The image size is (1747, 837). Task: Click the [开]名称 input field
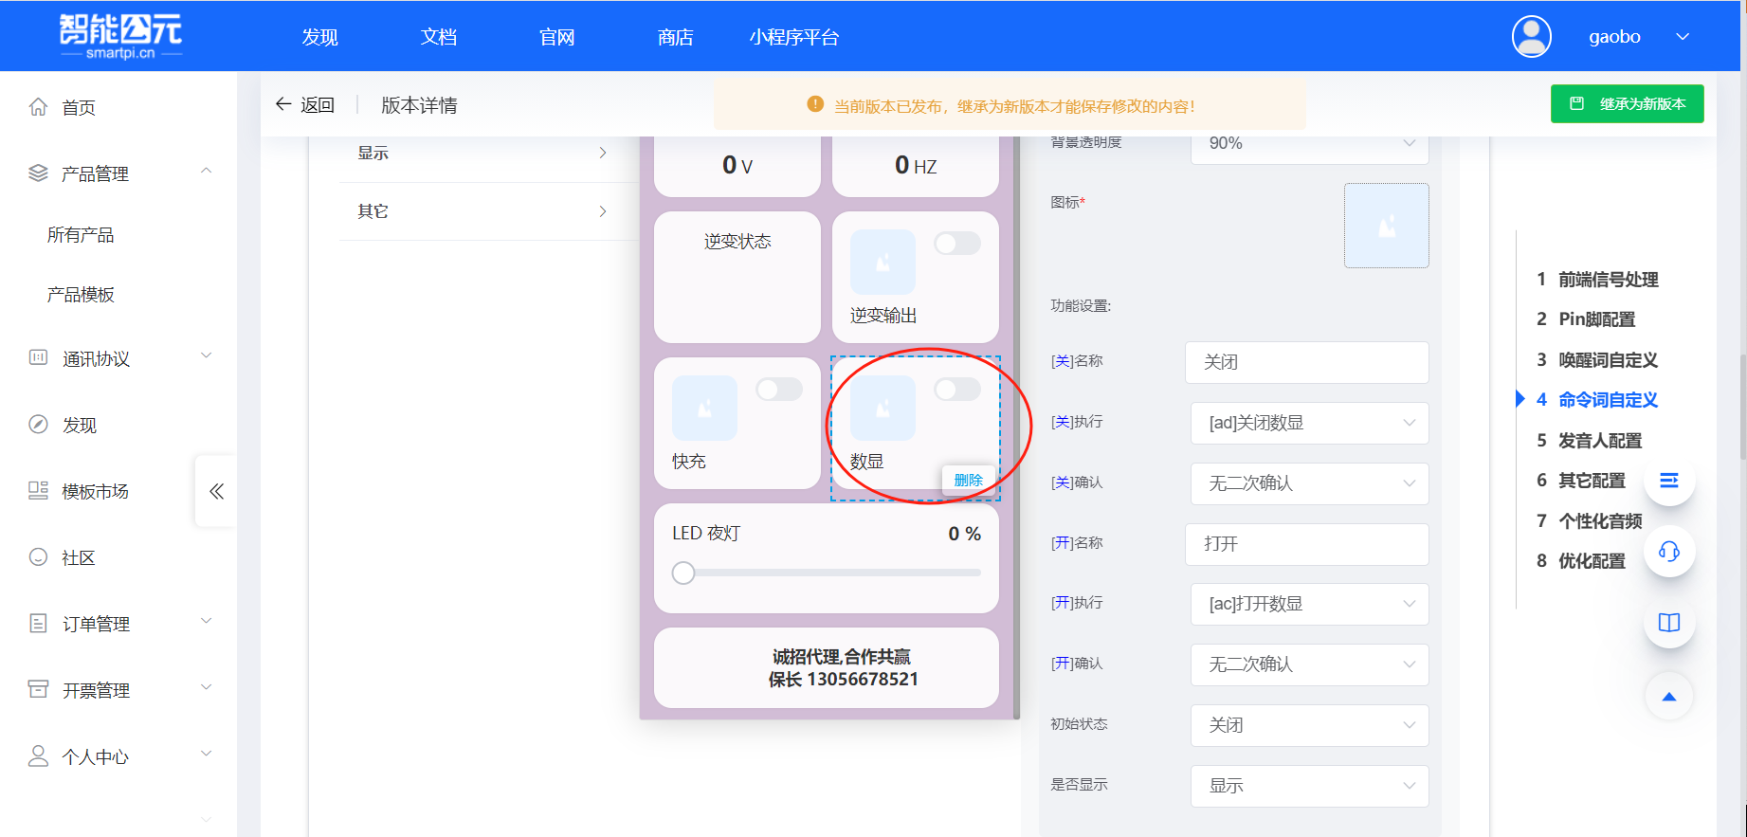point(1307,544)
